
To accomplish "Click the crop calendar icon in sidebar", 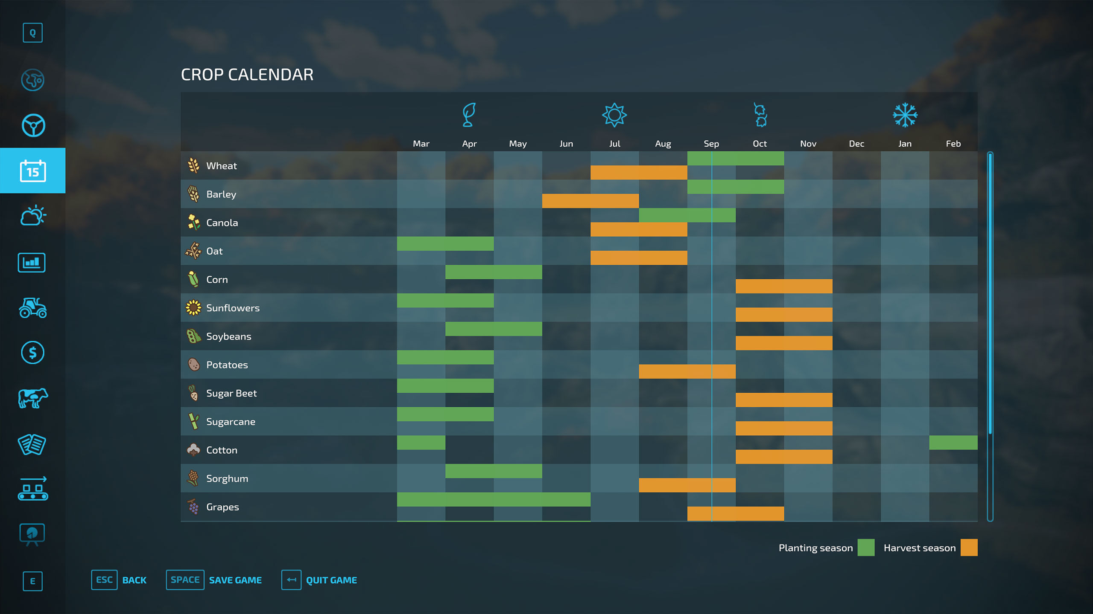I will [x=32, y=170].
